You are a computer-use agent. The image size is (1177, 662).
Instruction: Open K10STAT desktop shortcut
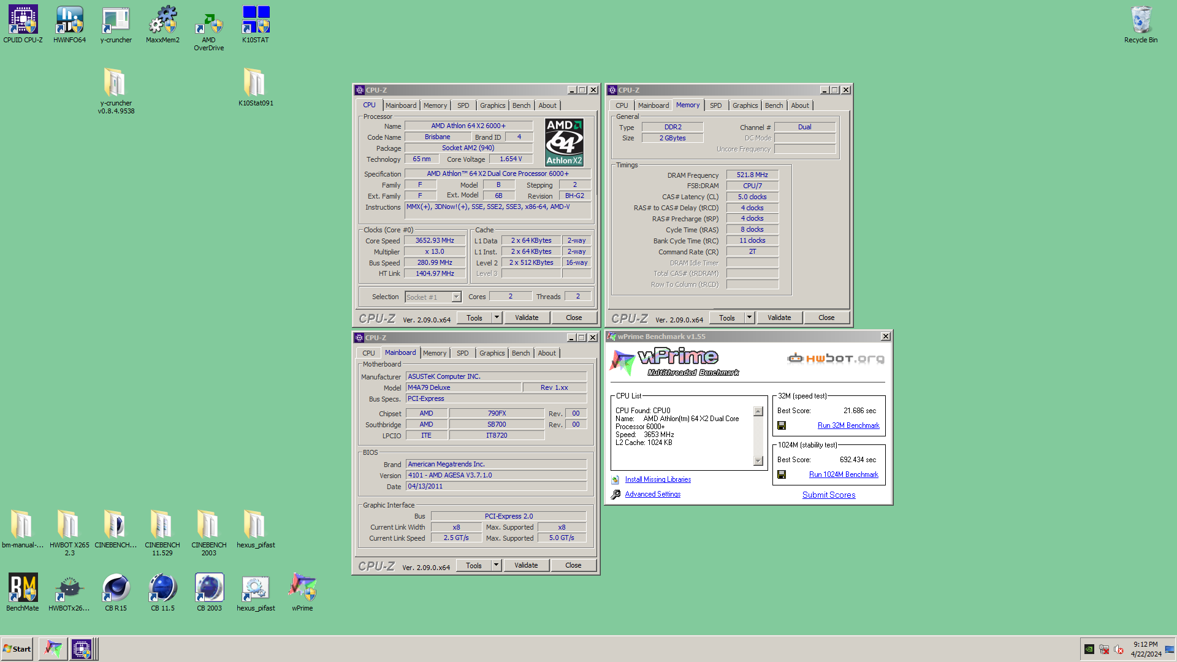click(256, 25)
